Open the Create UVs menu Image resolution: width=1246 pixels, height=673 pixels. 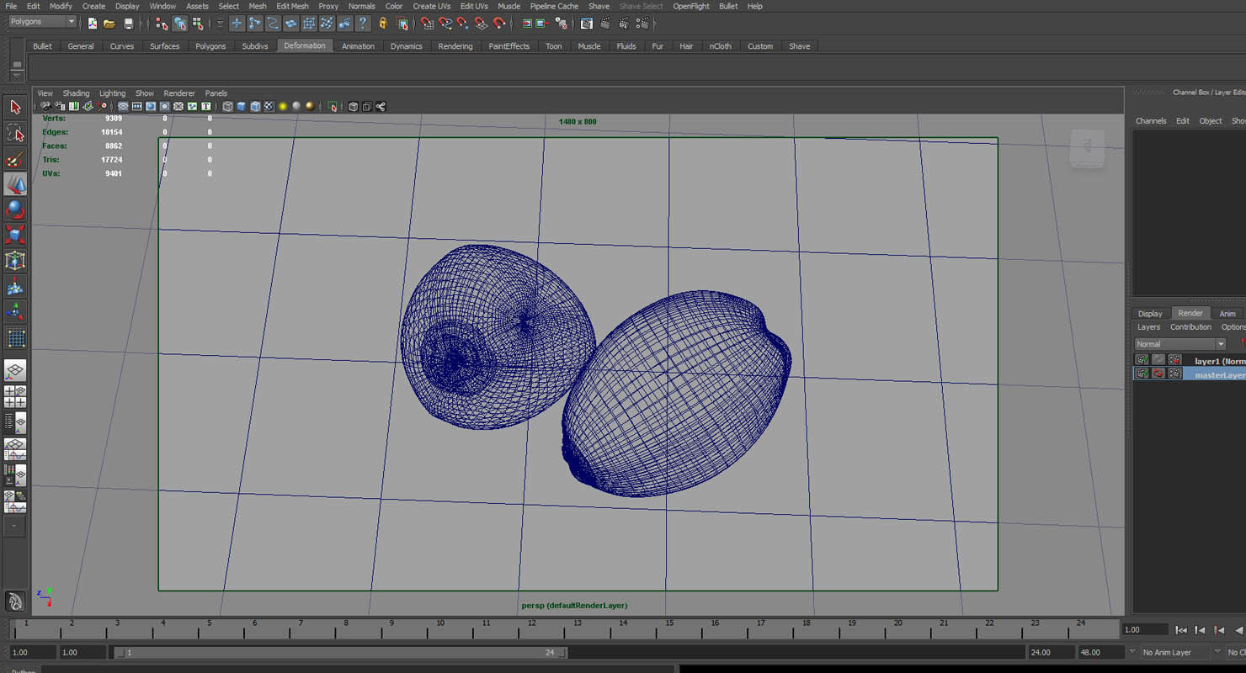pyautogui.click(x=432, y=6)
